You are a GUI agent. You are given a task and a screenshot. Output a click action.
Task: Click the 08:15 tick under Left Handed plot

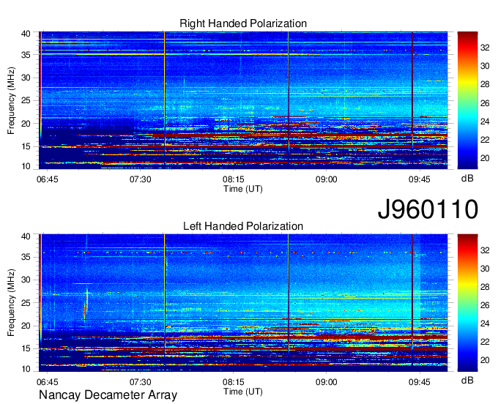(234, 382)
